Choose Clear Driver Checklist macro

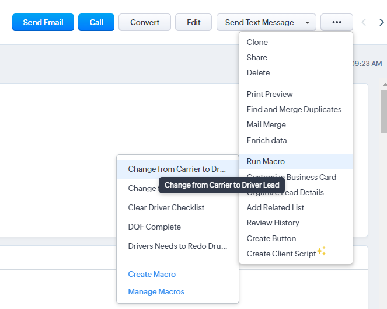click(166, 207)
